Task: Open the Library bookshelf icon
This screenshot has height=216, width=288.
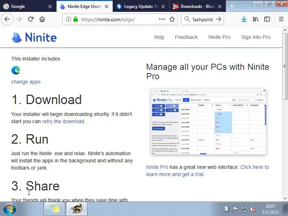Action: [x=256, y=19]
